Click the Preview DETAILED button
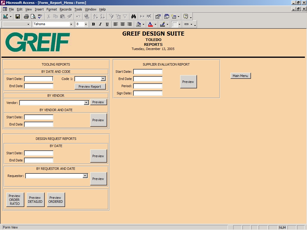The width and height of the screenshot is (307, 230). (35, 200)
